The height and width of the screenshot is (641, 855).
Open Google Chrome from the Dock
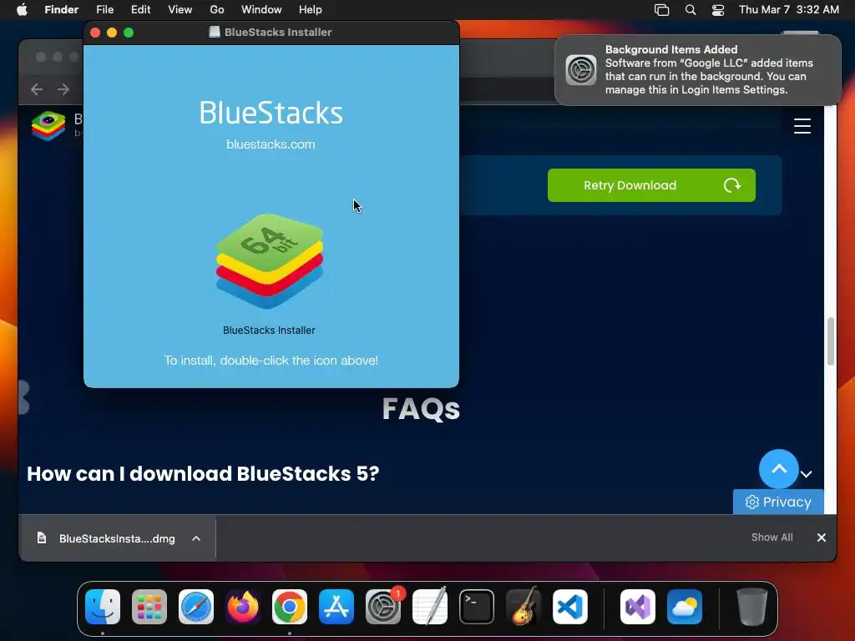click(290, 607)
